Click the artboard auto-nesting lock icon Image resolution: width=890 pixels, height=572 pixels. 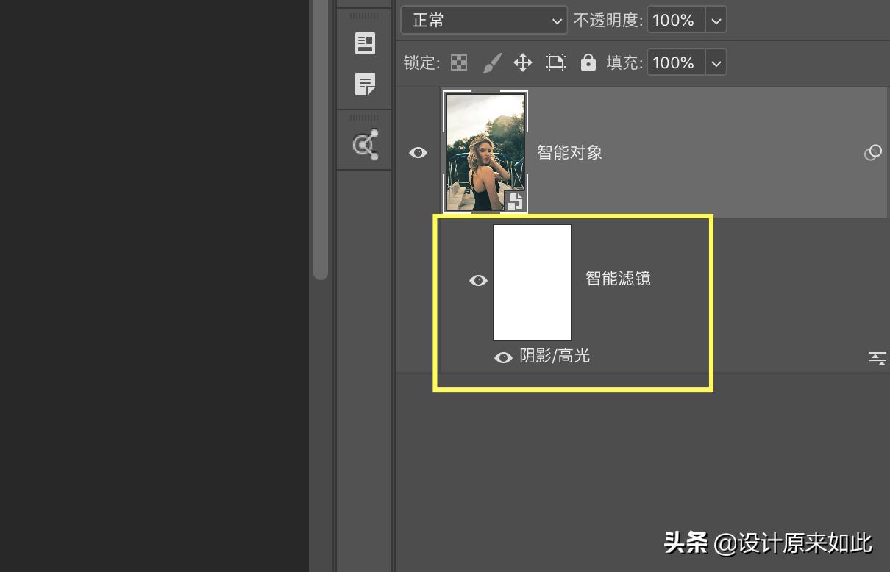click(555, 62)
